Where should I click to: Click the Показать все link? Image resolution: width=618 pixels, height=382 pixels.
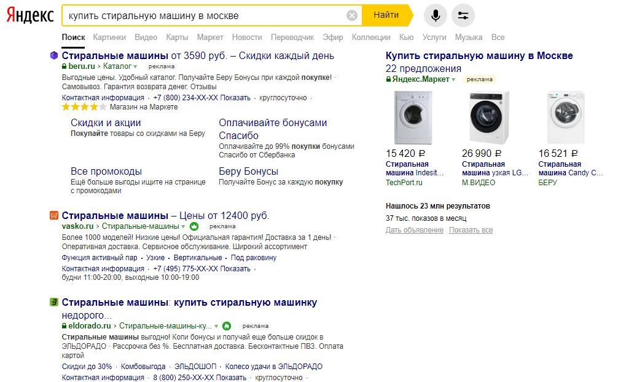pos(471,230)
